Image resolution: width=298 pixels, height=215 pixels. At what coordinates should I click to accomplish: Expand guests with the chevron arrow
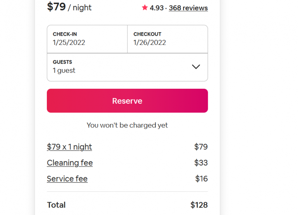(x=196, y=67)
